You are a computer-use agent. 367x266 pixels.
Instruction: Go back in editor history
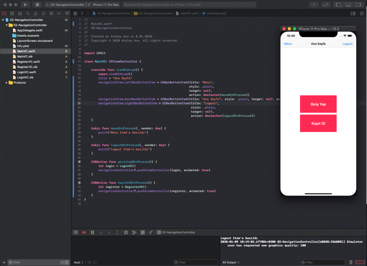[82, 14]
